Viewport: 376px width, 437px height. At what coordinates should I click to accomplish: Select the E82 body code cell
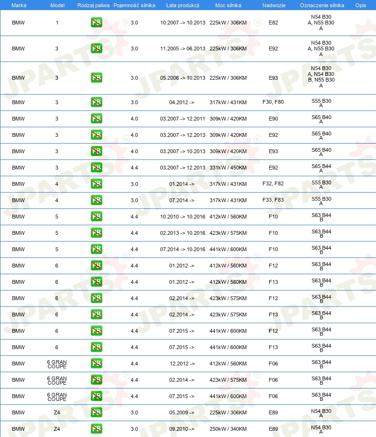coord(273,23)
